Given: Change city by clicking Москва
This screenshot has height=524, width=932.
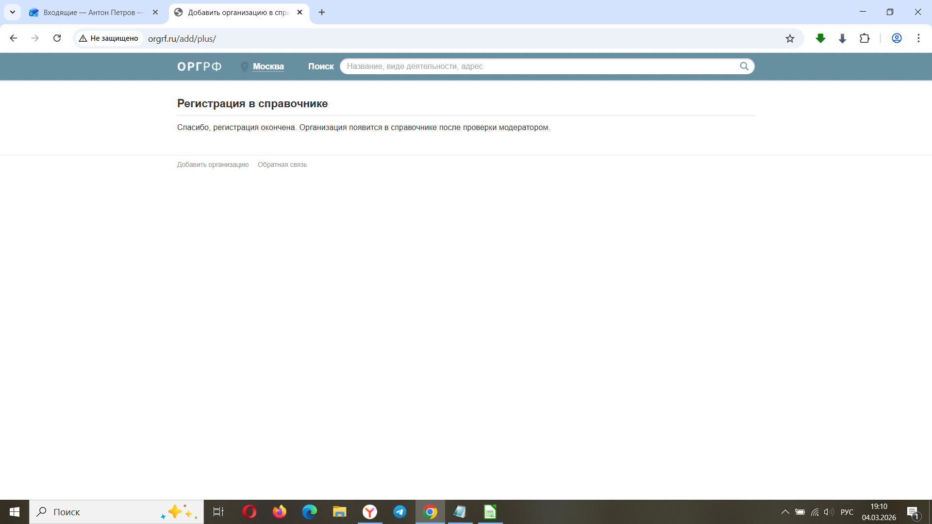Looking at the screenshot, I should (268, 66).
